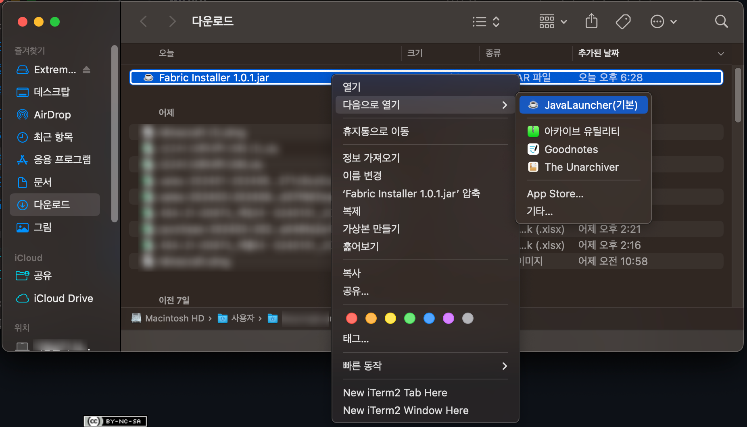The height and width of the screenshot is (427, 747).
Task: Click the Share toolbar icon
Action: tap(591, 21)
